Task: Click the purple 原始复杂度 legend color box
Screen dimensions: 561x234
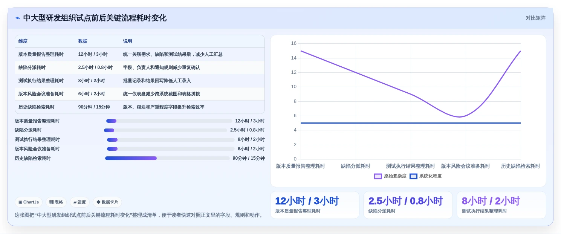Action: [378, 176]
